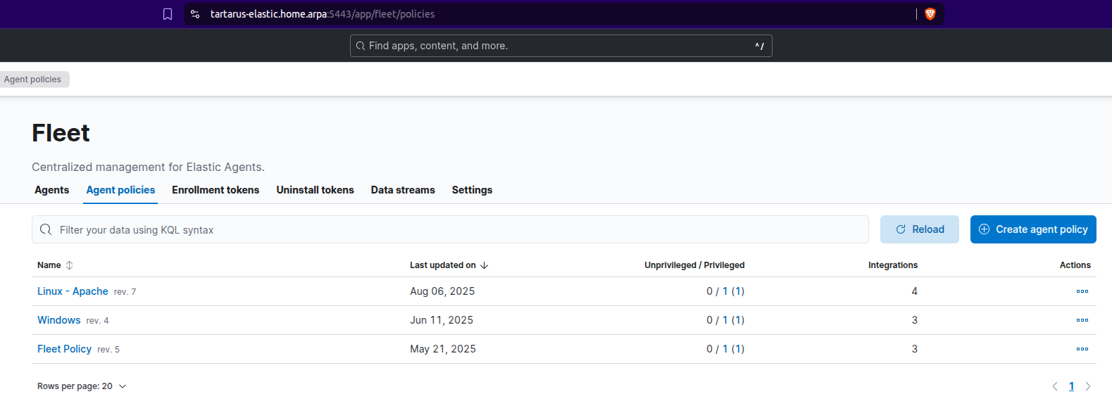
Task: Switch to the Agents tab
Action: click(52, 190)
